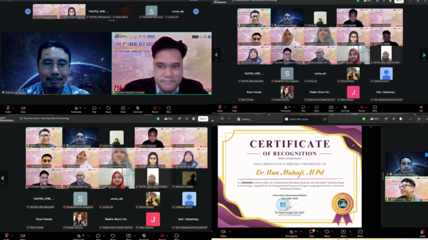Viewport: 428px width, 240px height.
Task: Click the REC indicator in bottom-left window
Action: (x=168, y=119)
